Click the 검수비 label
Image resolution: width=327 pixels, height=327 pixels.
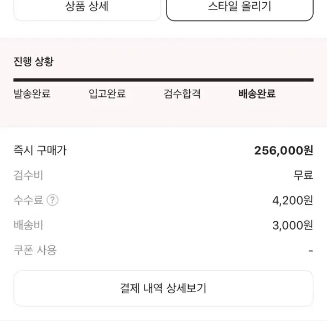point(28,175)
